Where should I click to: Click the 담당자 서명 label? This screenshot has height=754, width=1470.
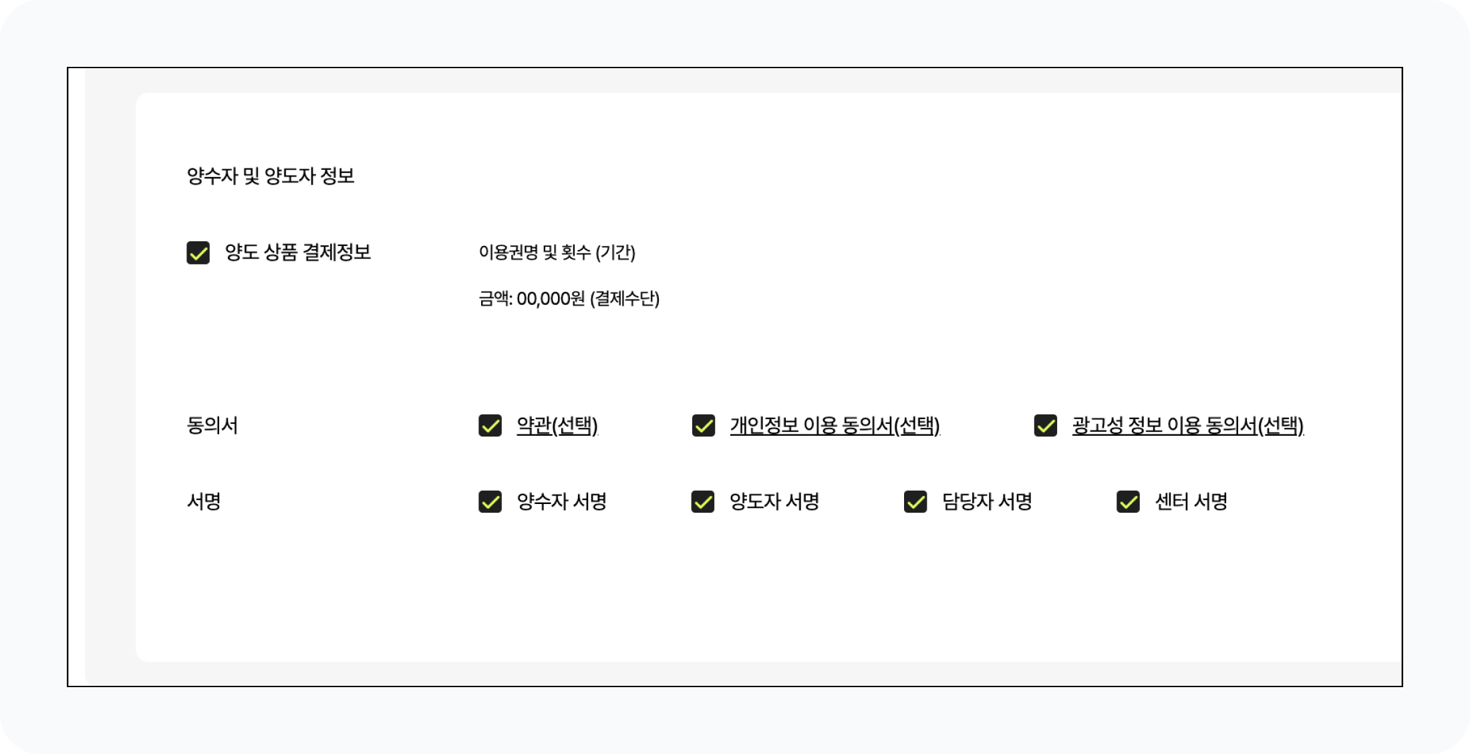(x=987, y=501)
